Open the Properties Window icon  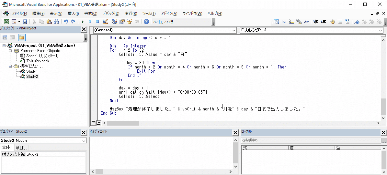tap(122, 22)
